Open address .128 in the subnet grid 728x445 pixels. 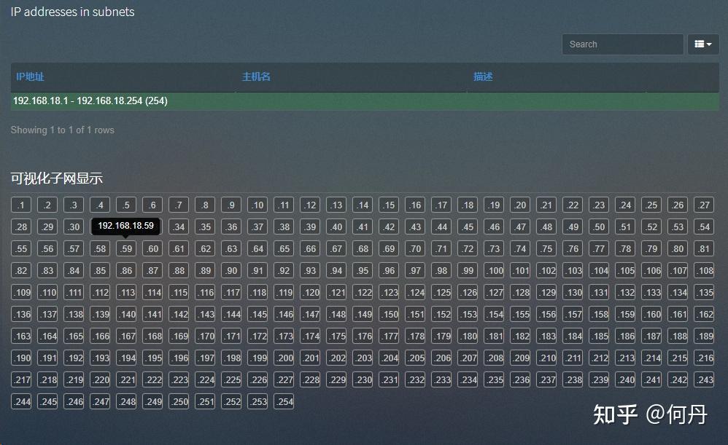click(520, 292)
